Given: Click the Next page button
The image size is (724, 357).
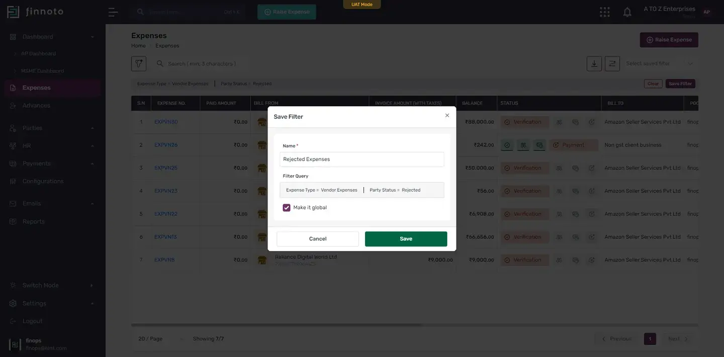Looking at the screenshot, I should (678, 339).
